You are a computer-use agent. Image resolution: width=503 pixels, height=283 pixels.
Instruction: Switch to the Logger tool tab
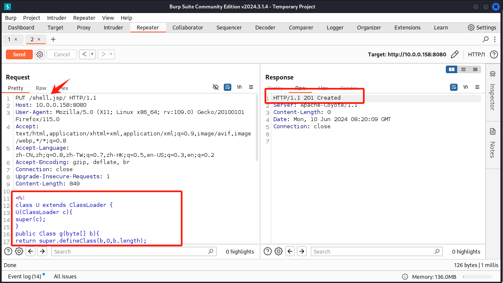pyautogui.click(x=335, y=28)
